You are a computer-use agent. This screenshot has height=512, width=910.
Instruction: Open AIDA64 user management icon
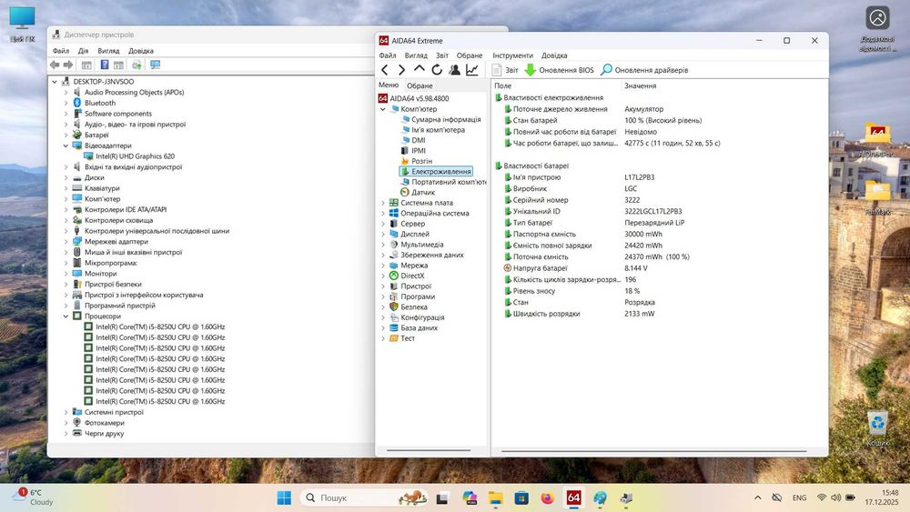(x=454, y=70)
